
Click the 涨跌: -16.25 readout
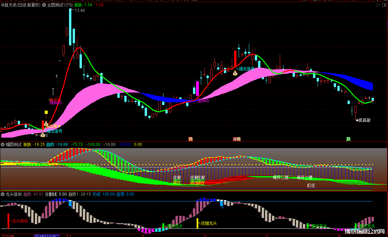pos(34,145)
